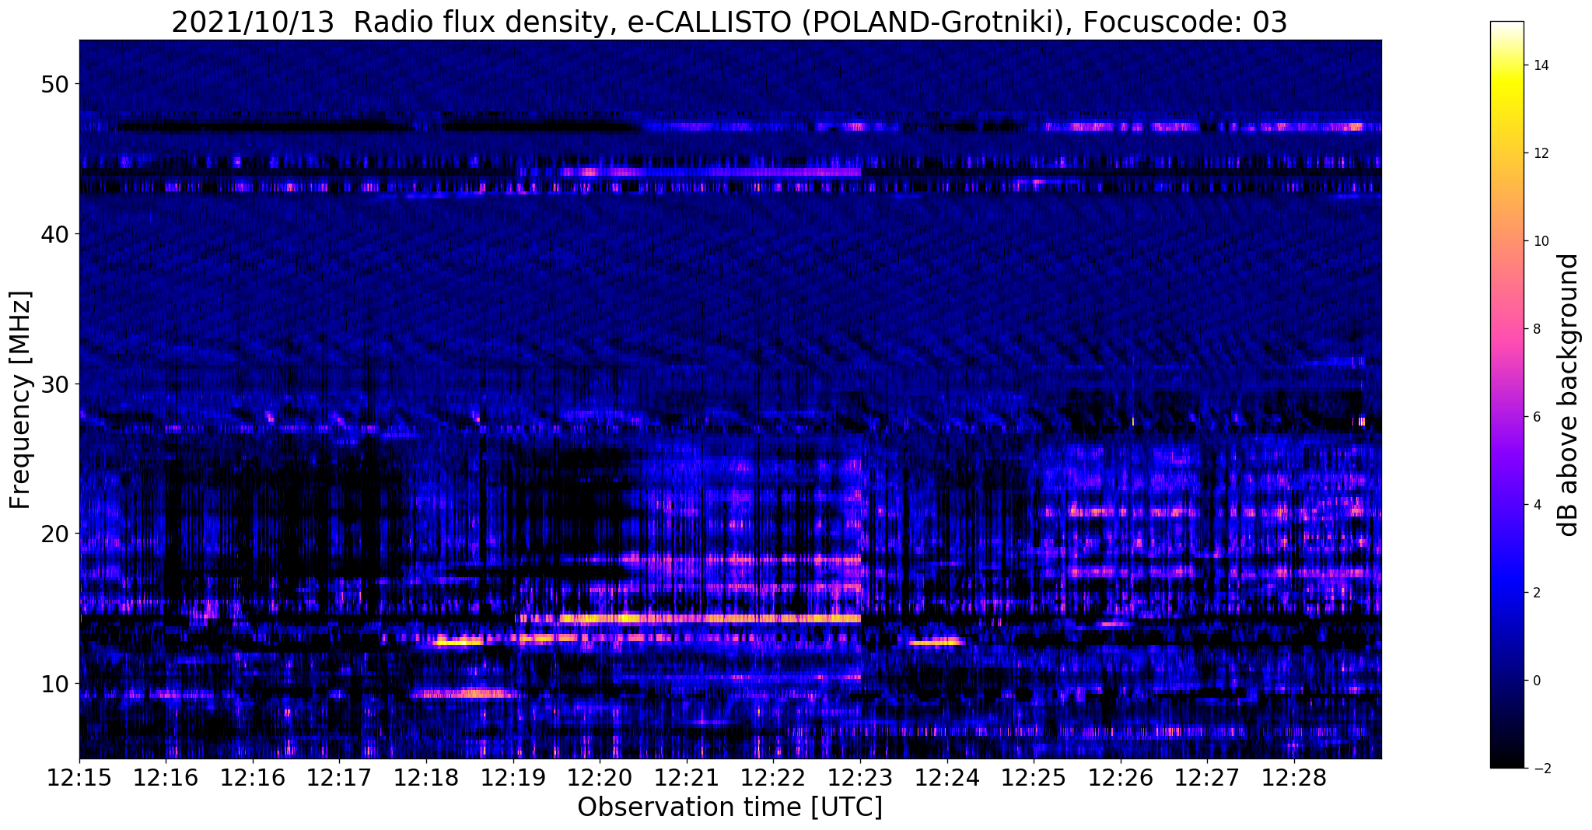Click the yellow burst near 12:24 at 13 MHz

click(936, 643)
